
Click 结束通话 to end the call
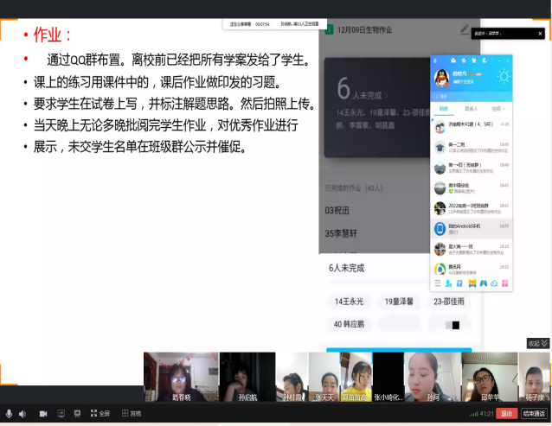(x=533, y=413)
